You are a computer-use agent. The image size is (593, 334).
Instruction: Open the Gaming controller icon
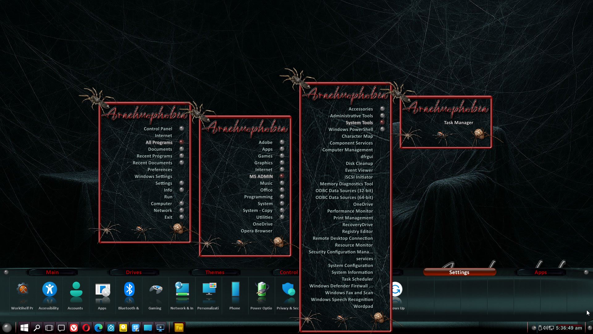155,289
